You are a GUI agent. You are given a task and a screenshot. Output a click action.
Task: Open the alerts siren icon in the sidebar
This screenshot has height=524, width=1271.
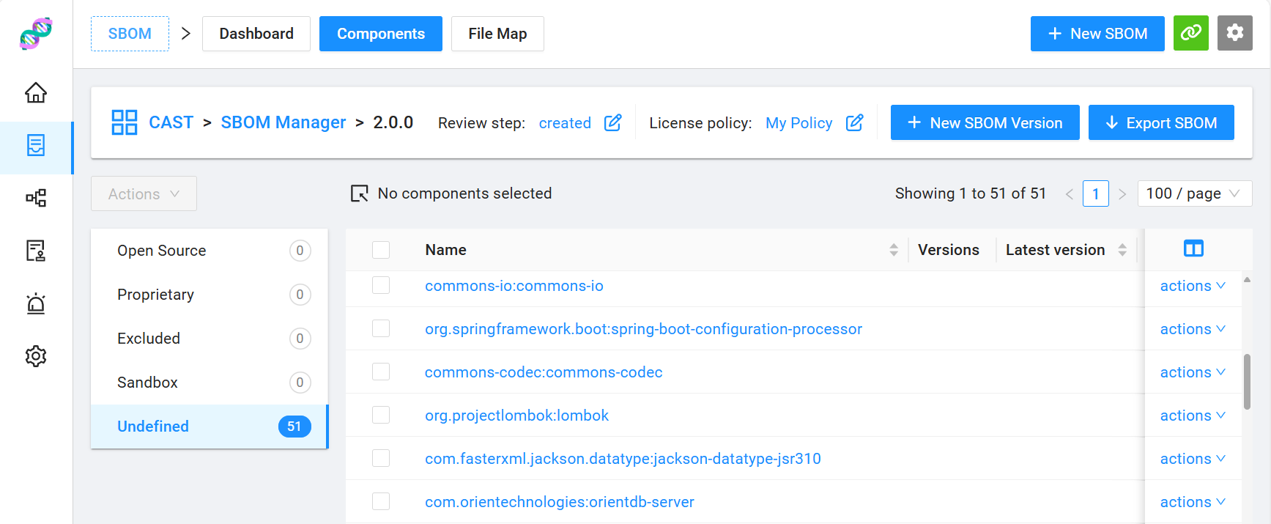(36, 303)
